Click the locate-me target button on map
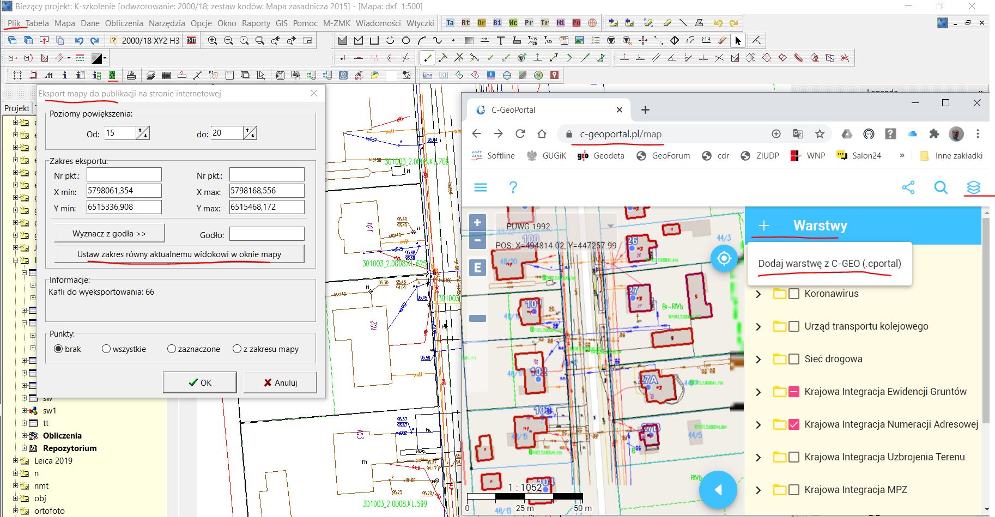Image resolution: width=995 pixels, height=517 pixels. pyautogui.click(x=724, y=258)
